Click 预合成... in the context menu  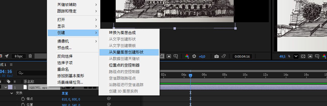point(73,48)
